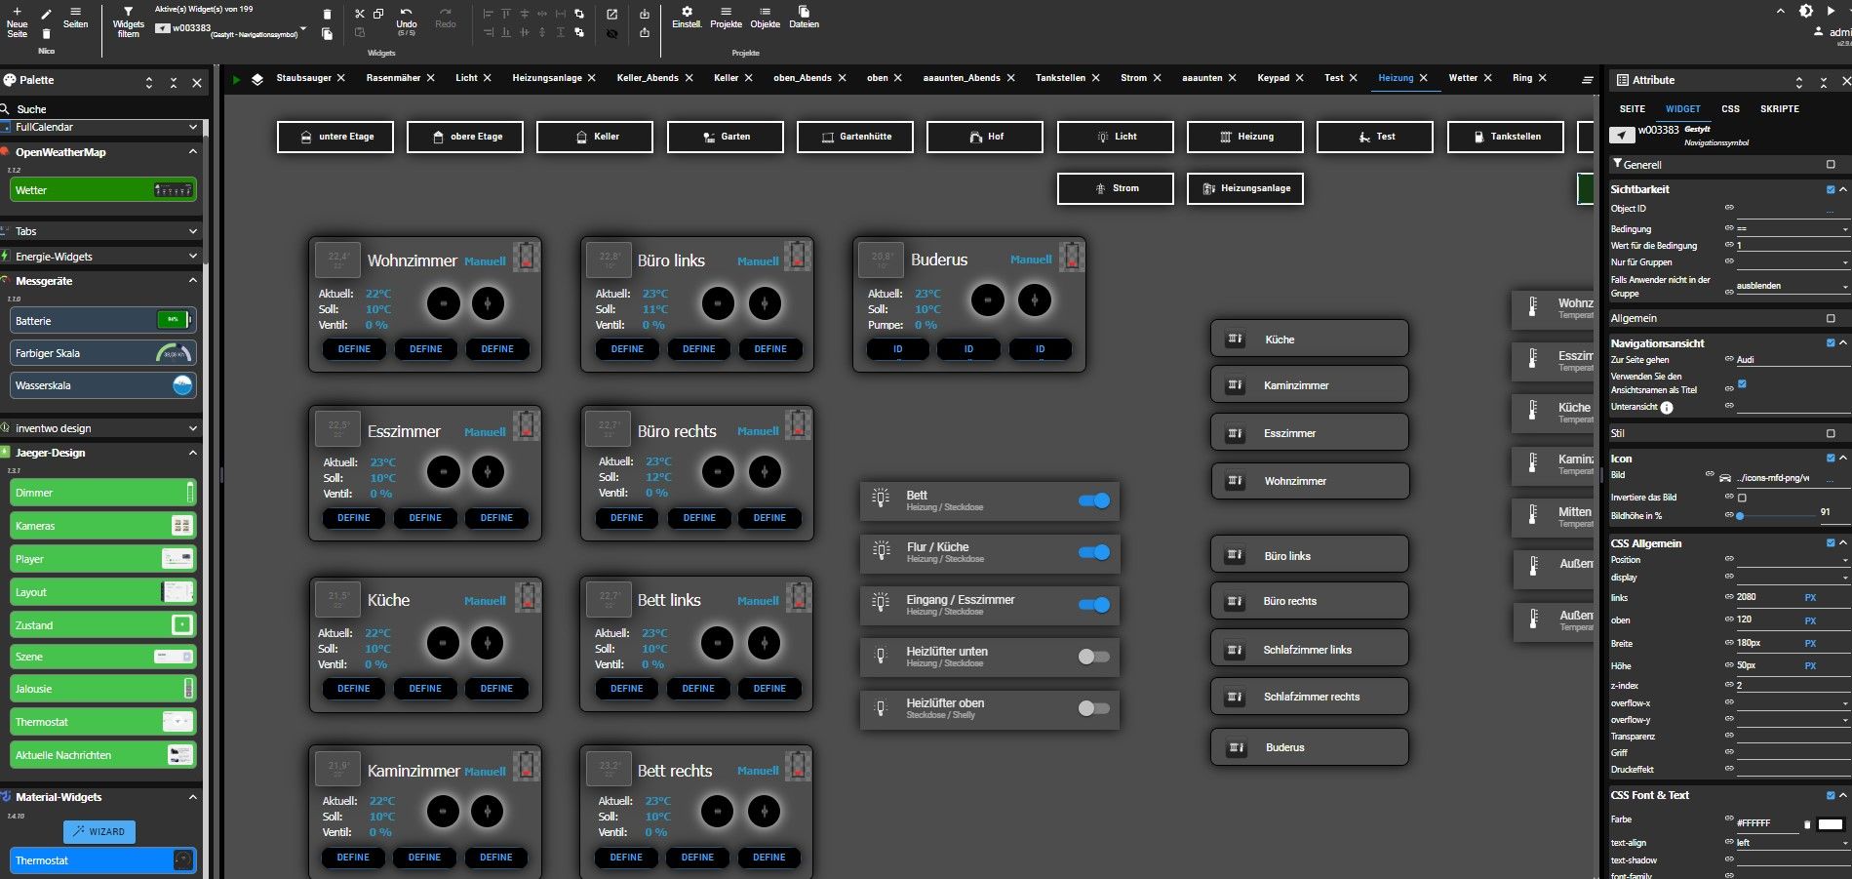Collapse all Attribute sections
1852x879 pixels.
click(1824, 82)
